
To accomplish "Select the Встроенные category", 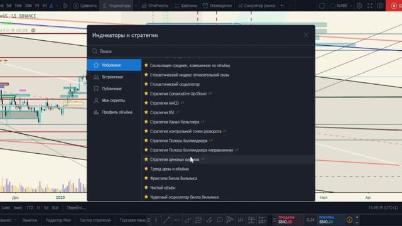I will 114,77.
